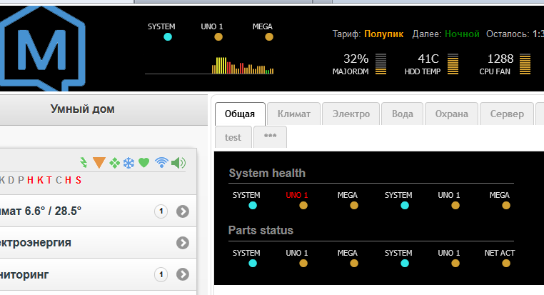Image resolution: width=544 pixels, height=295 pixels.
Task: Click the NET ACT status indicator
Action: click(506, 263)
